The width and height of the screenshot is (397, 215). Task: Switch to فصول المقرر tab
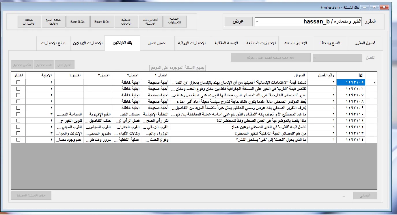click(365, 43)
